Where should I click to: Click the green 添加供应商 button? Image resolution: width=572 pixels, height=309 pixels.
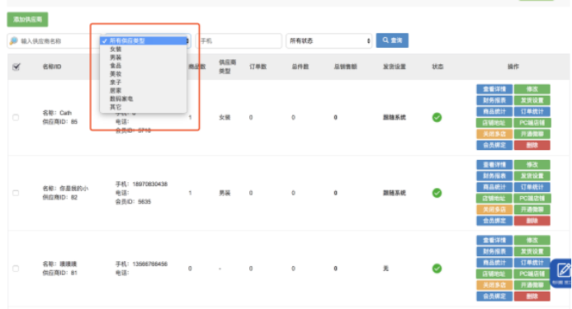coord(27,19)
